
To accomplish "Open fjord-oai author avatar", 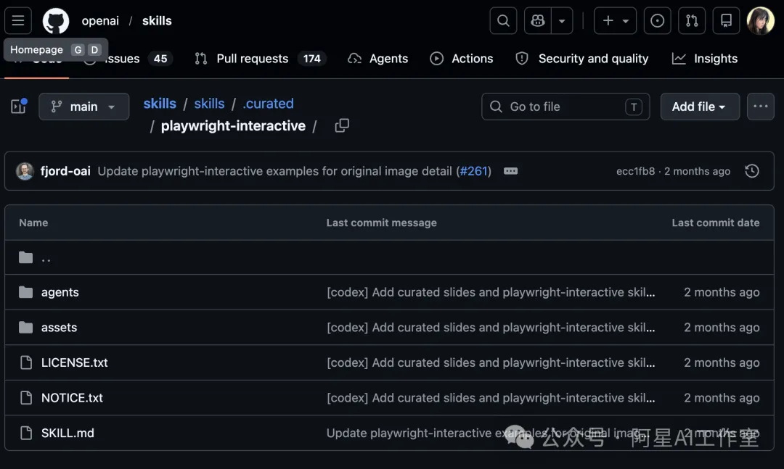I will tap(25, 171).
